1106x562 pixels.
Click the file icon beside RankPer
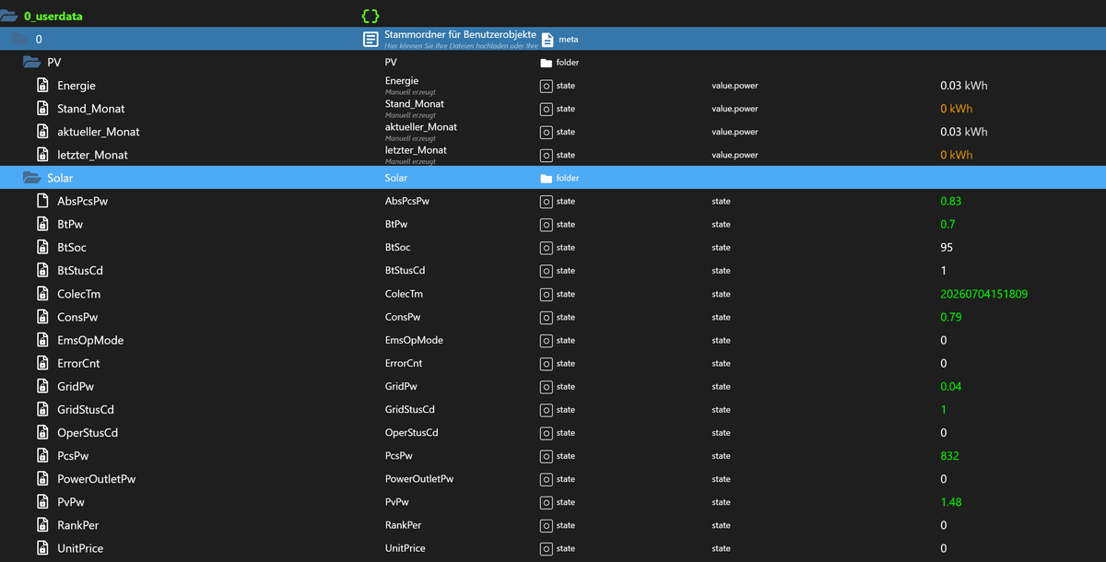42,525
